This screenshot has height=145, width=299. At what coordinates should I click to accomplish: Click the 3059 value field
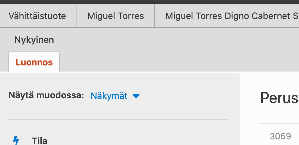[x=280, y=136]
